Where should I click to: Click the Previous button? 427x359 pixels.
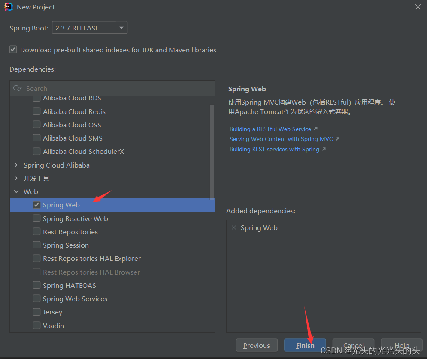[x=257, y=345]
